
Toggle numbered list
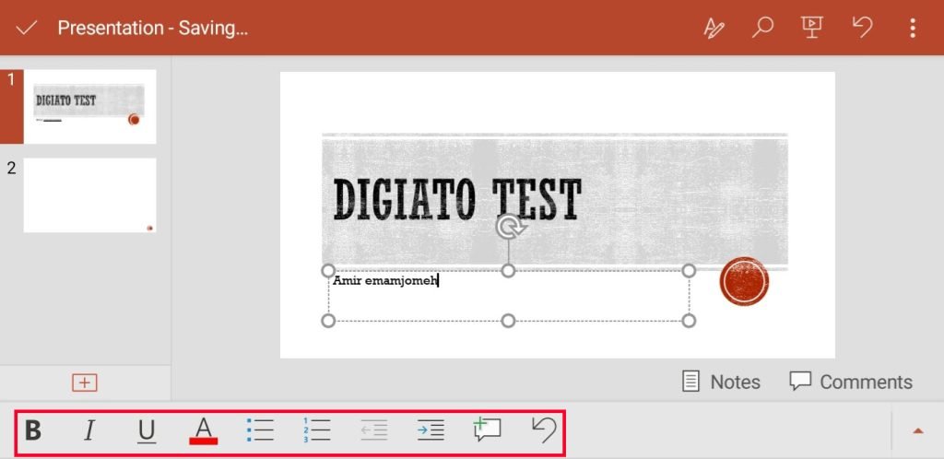pos(317,430)
